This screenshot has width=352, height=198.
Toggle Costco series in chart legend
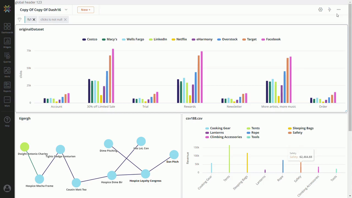tap(90, 39)
